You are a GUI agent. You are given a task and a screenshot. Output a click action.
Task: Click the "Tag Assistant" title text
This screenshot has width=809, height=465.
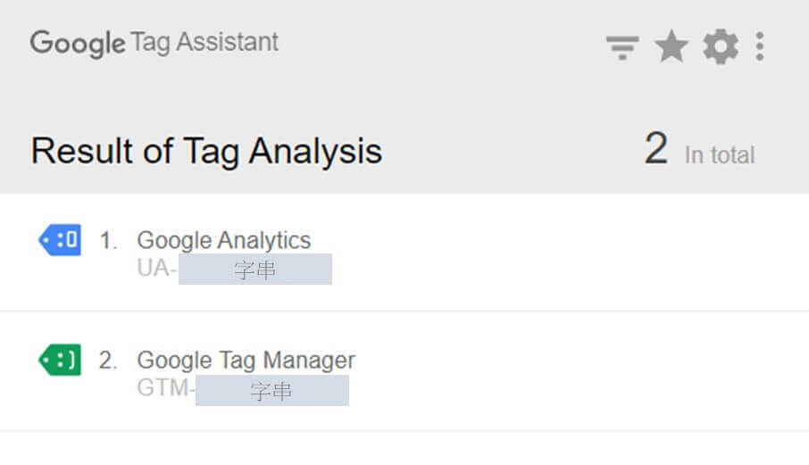pos(204,42)
